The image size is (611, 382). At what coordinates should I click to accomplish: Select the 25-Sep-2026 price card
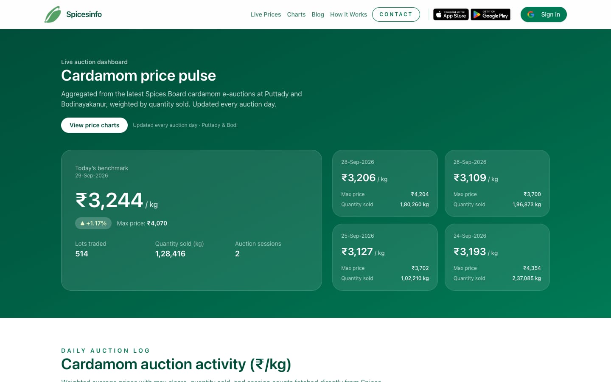pos(385,257)
